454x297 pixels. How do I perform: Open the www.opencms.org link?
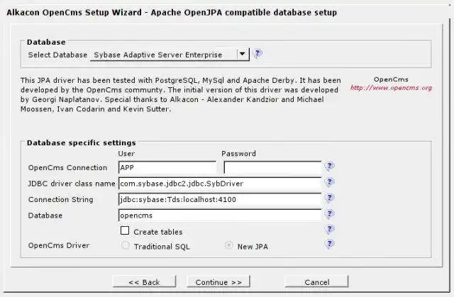pos(391,88)
